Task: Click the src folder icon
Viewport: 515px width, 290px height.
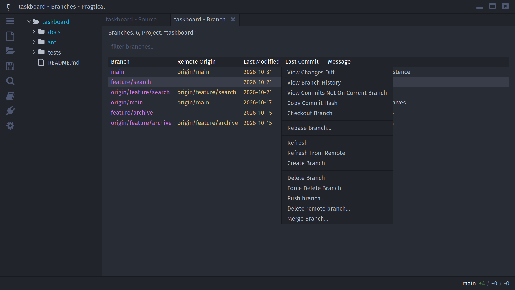Action: 41,42
